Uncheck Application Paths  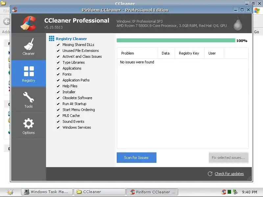click(x=58, y=80)
